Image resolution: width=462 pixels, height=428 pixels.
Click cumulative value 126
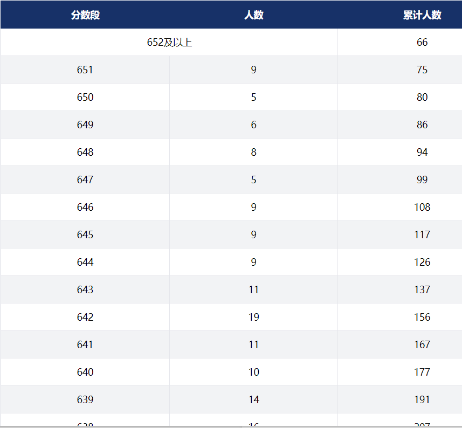(x=422, y=262)
